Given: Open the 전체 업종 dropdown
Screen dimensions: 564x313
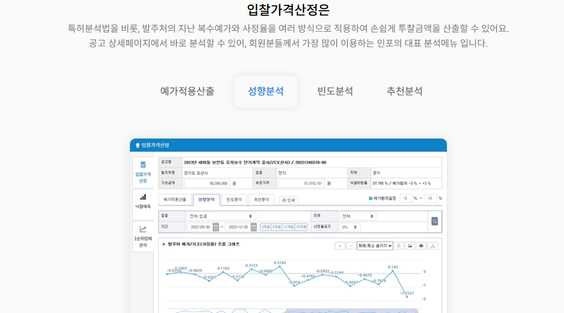Looking at the screenshot, I should [x=221, y=216].
